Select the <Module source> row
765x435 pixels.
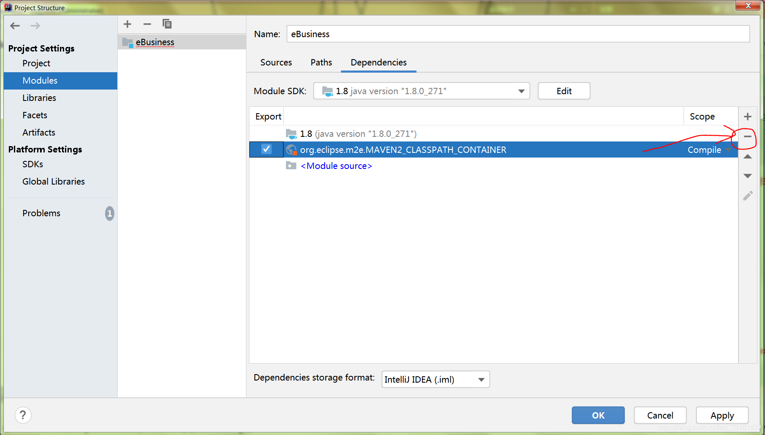coord(494,166)
